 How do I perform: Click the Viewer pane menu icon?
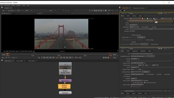[2, 8]
